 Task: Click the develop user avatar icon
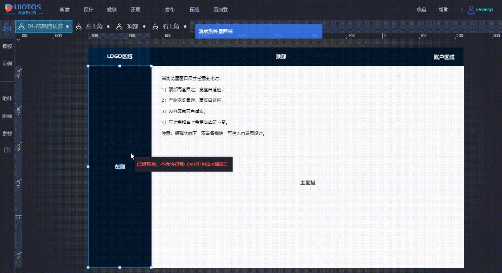pos(471,9)
